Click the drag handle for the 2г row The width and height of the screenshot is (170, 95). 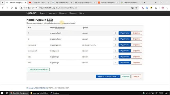[116, 33]
